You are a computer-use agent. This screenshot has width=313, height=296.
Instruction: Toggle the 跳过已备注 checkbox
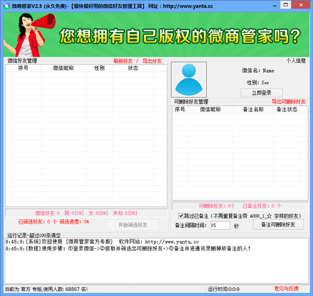181,216
